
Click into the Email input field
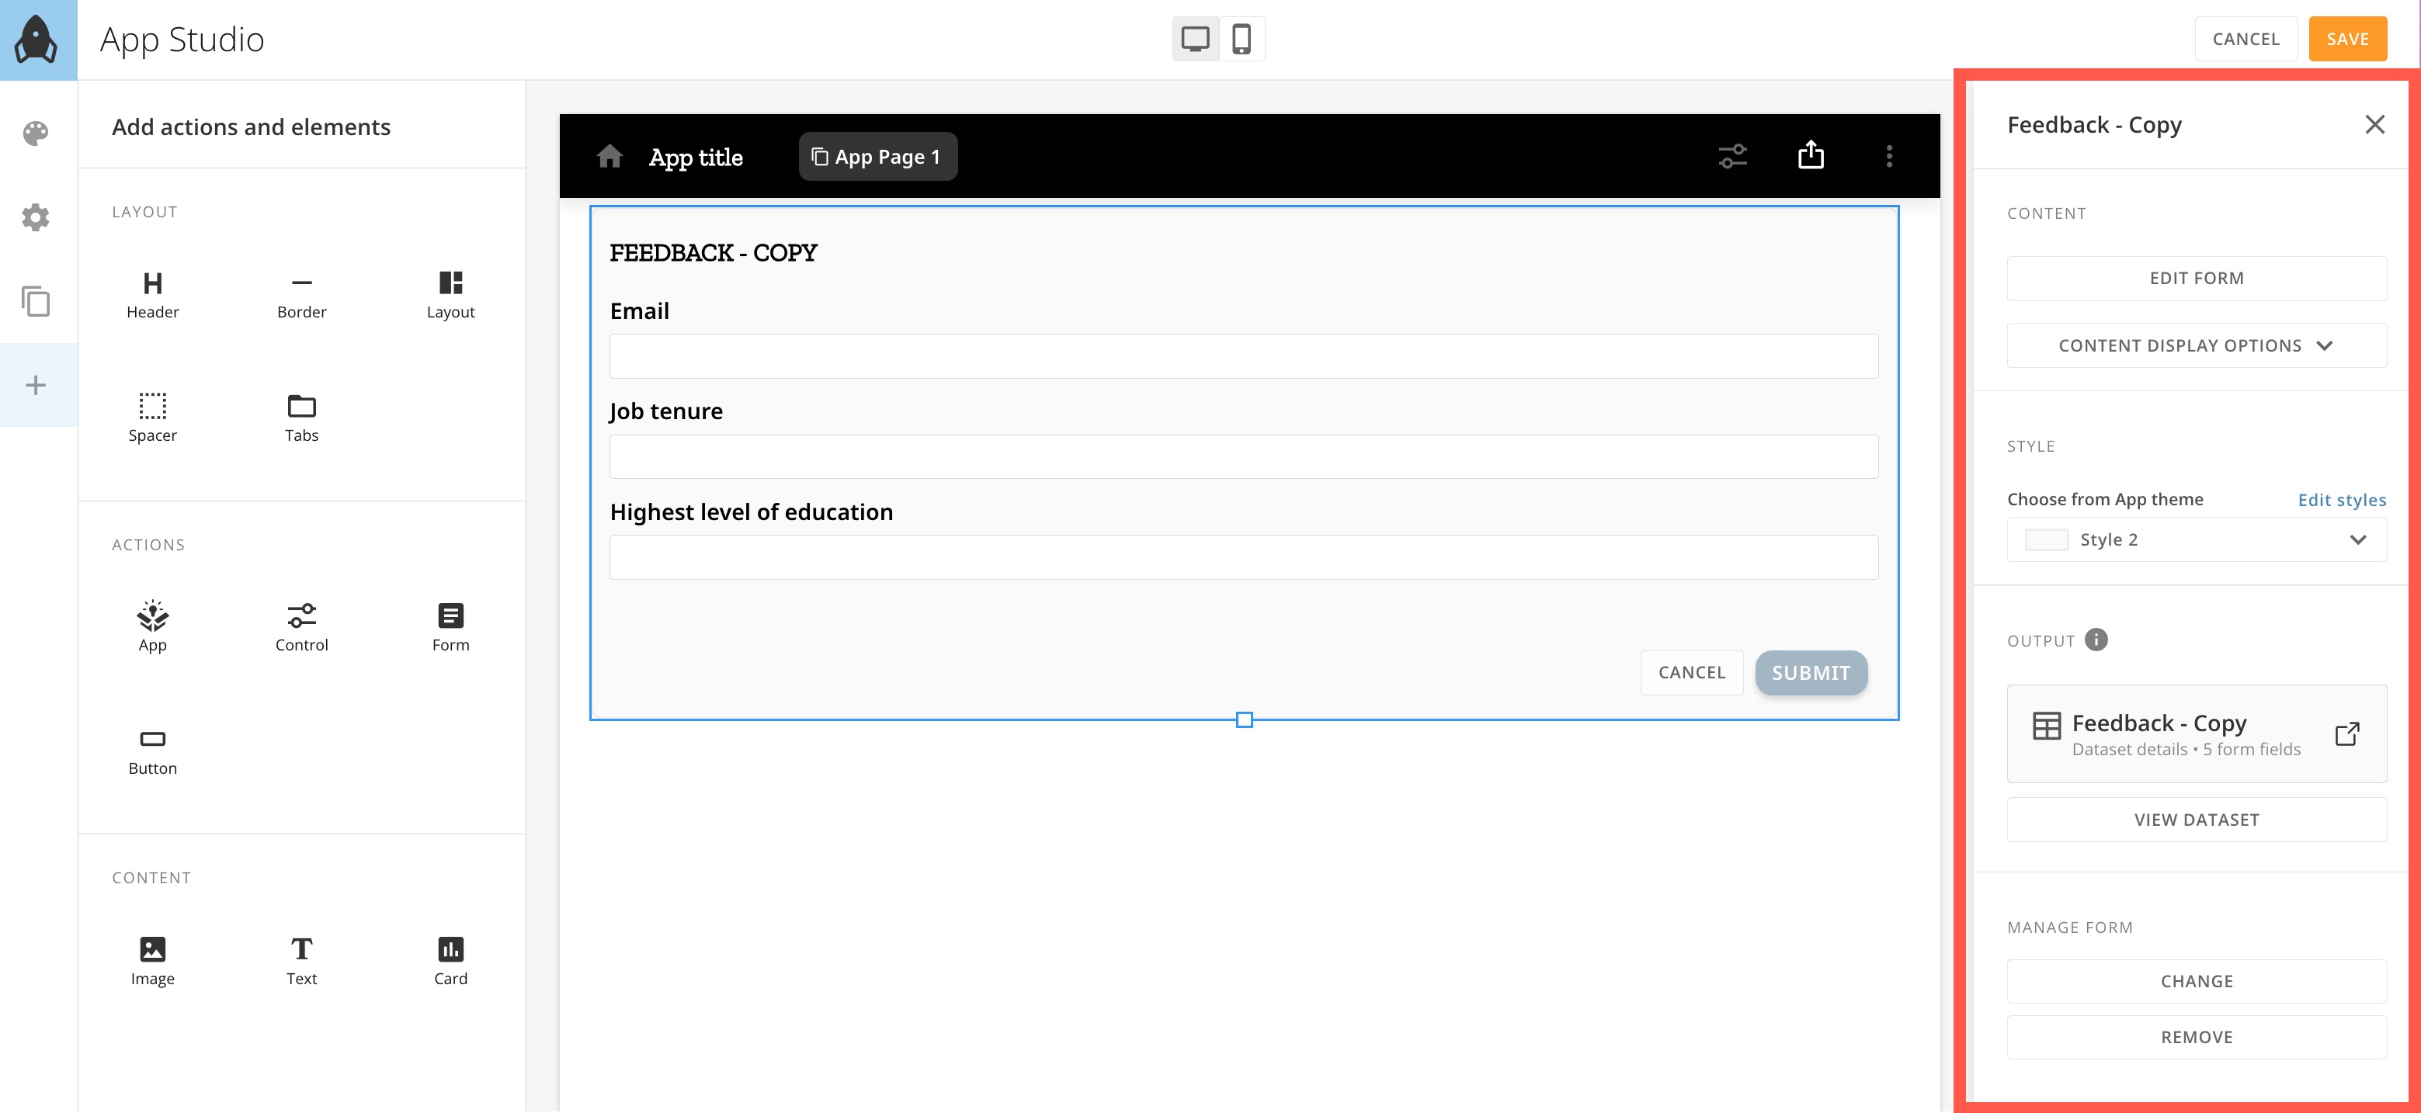pyautogui.click(x=1242, y=357)
